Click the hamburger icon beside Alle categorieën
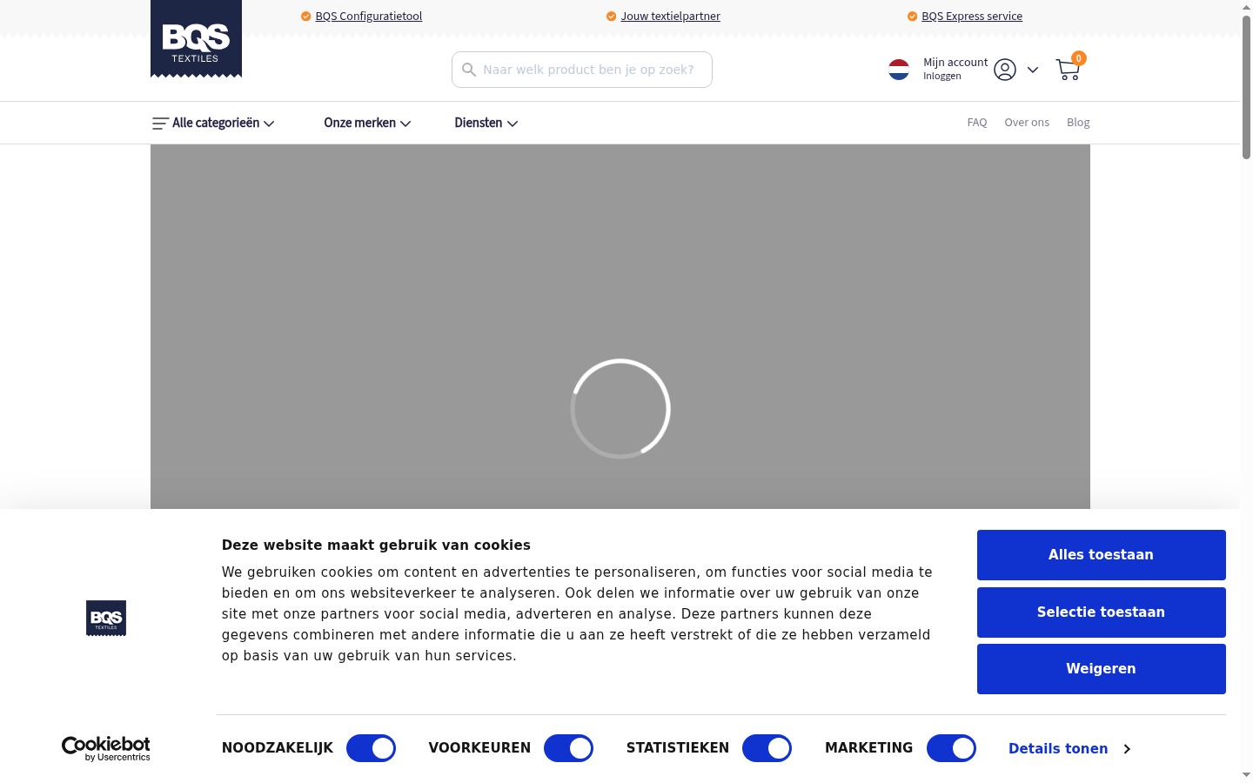 (160, 124)
